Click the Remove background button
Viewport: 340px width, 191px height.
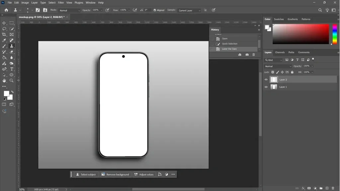pyautogui.click(x=115, y=174)
